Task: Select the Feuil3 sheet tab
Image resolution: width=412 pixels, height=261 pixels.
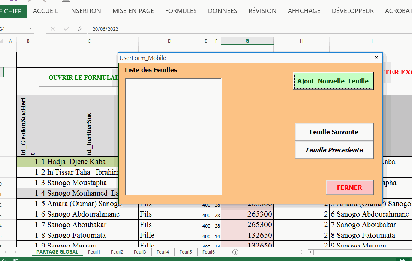Action: 140,252
